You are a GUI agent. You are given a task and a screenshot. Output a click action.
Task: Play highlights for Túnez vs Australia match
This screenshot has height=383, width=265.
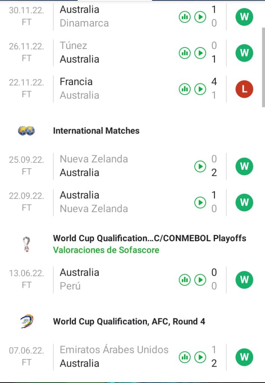[x=200, y=53]
